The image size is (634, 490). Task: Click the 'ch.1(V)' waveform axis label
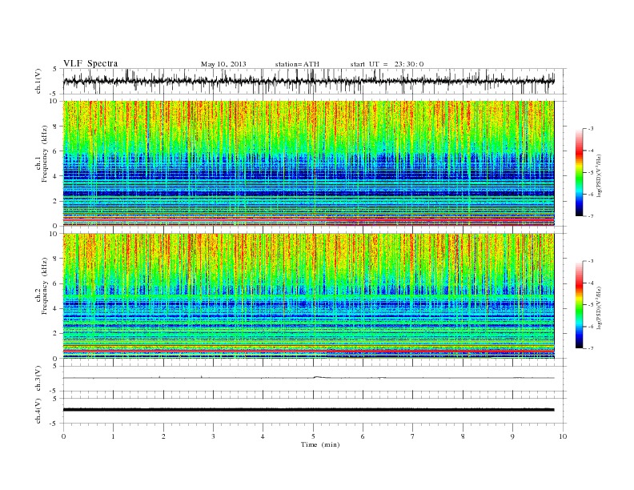pyautogui.click(x=38, y=81)
